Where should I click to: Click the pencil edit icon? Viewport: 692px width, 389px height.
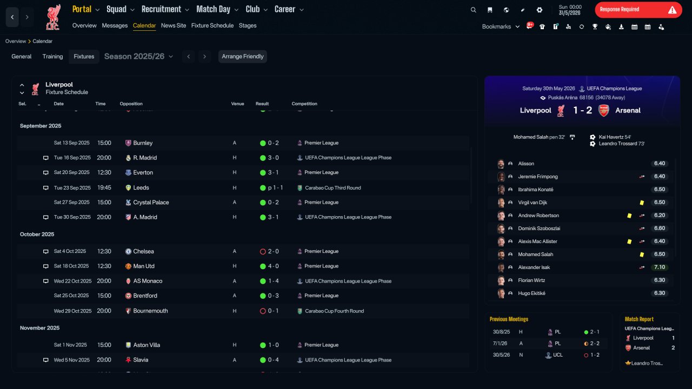tap(523, 10)
